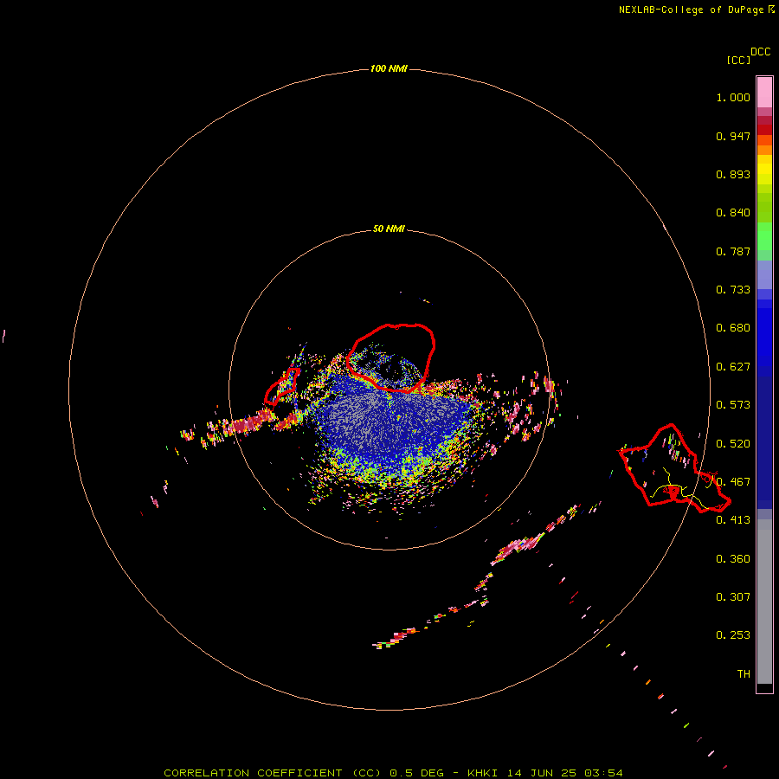Pick the periwinkle segment of color scale

(x=764, y=274)
